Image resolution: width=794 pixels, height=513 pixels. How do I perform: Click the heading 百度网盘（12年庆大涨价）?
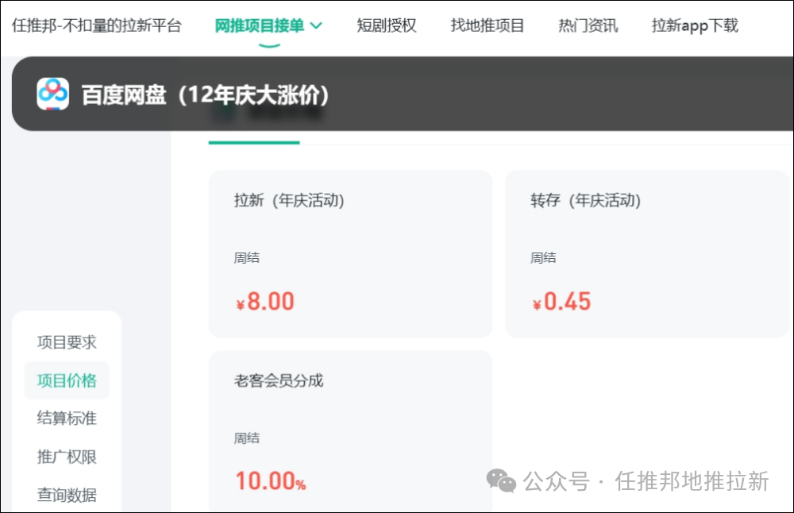pyautogui.click(x=205, y=94)
